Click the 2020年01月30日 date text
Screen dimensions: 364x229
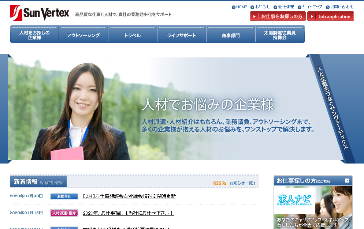(x=26, y=196)
